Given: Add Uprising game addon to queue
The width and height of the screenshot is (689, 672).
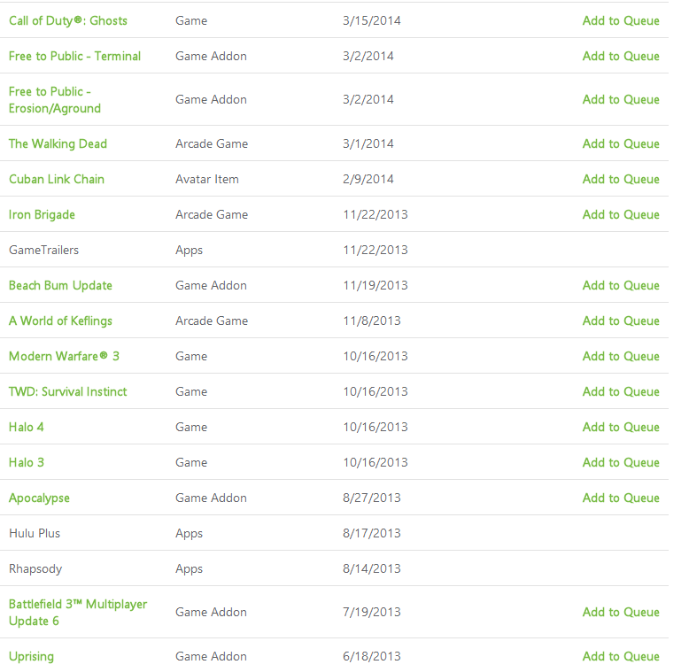Looking at the screenshot, I should pos(621,657).
